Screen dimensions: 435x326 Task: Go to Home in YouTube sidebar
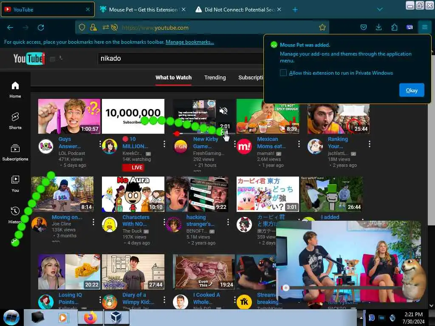(x=15, y=90)
